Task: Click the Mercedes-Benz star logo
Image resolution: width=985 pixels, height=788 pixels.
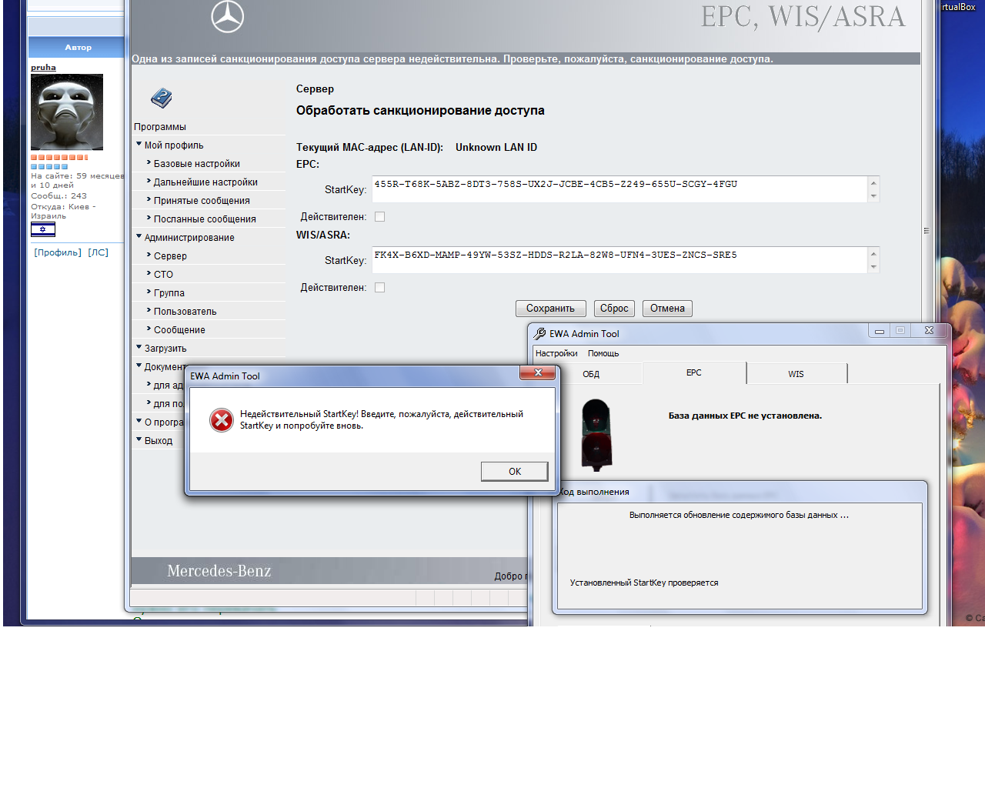Action: 228,17
